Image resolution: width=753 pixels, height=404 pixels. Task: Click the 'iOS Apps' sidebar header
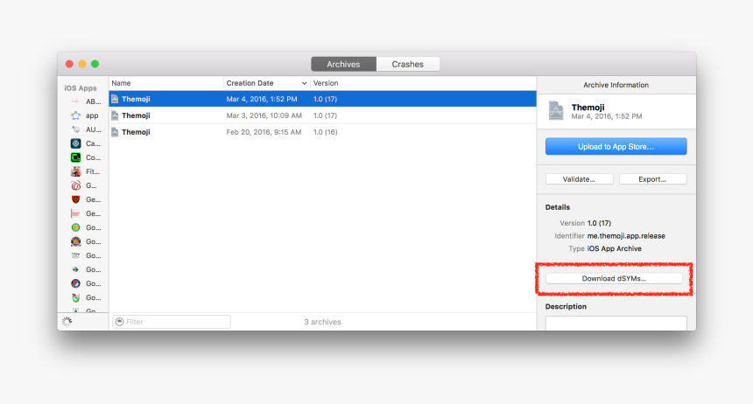81,88
